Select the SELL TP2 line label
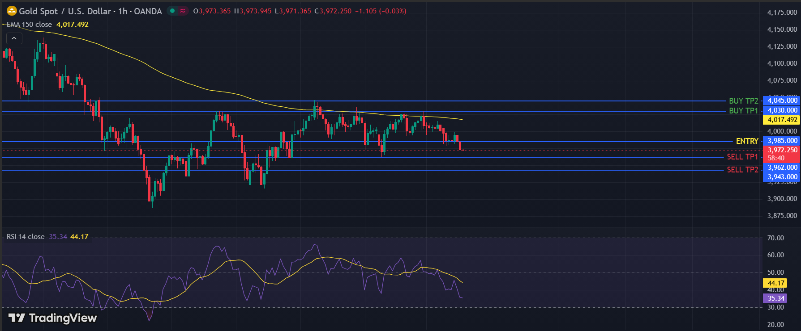Screen dimensions: 801x331 click(742, 170)
